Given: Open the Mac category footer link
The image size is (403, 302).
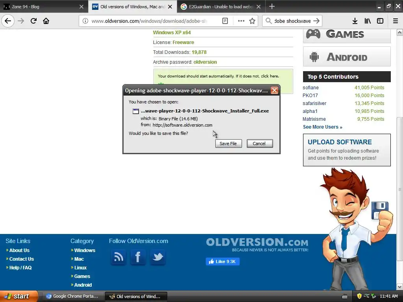Looking at the screenshot, I should pyautogui.click(x=79, y=259).
